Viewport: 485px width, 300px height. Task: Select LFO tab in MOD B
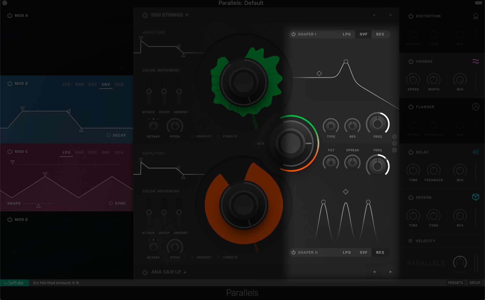[x=66, y=84]
